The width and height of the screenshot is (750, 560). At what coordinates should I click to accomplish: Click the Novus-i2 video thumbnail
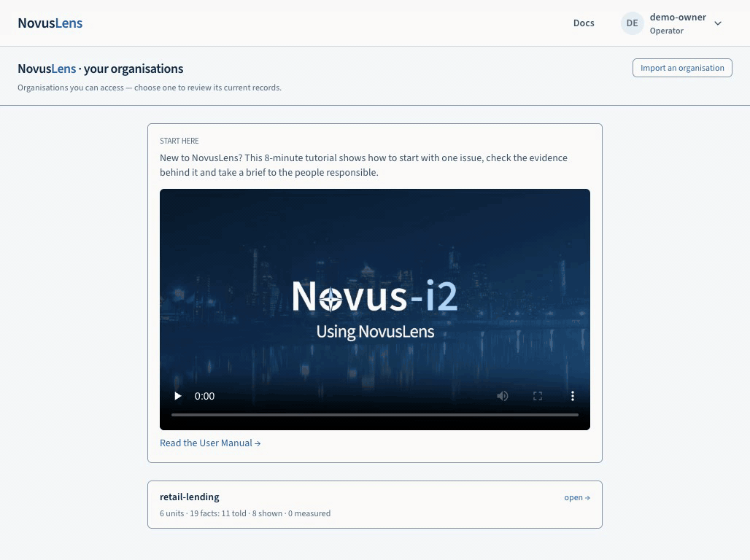point(375,297)
